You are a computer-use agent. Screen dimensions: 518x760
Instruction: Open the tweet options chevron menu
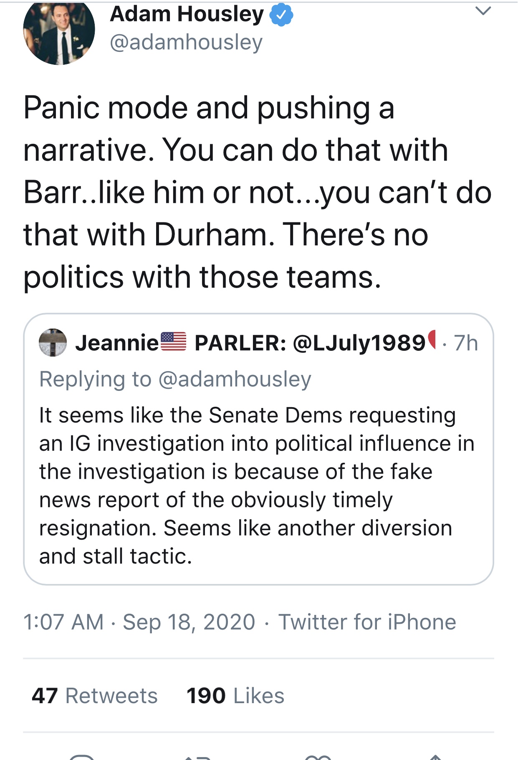tap(483, 11)
